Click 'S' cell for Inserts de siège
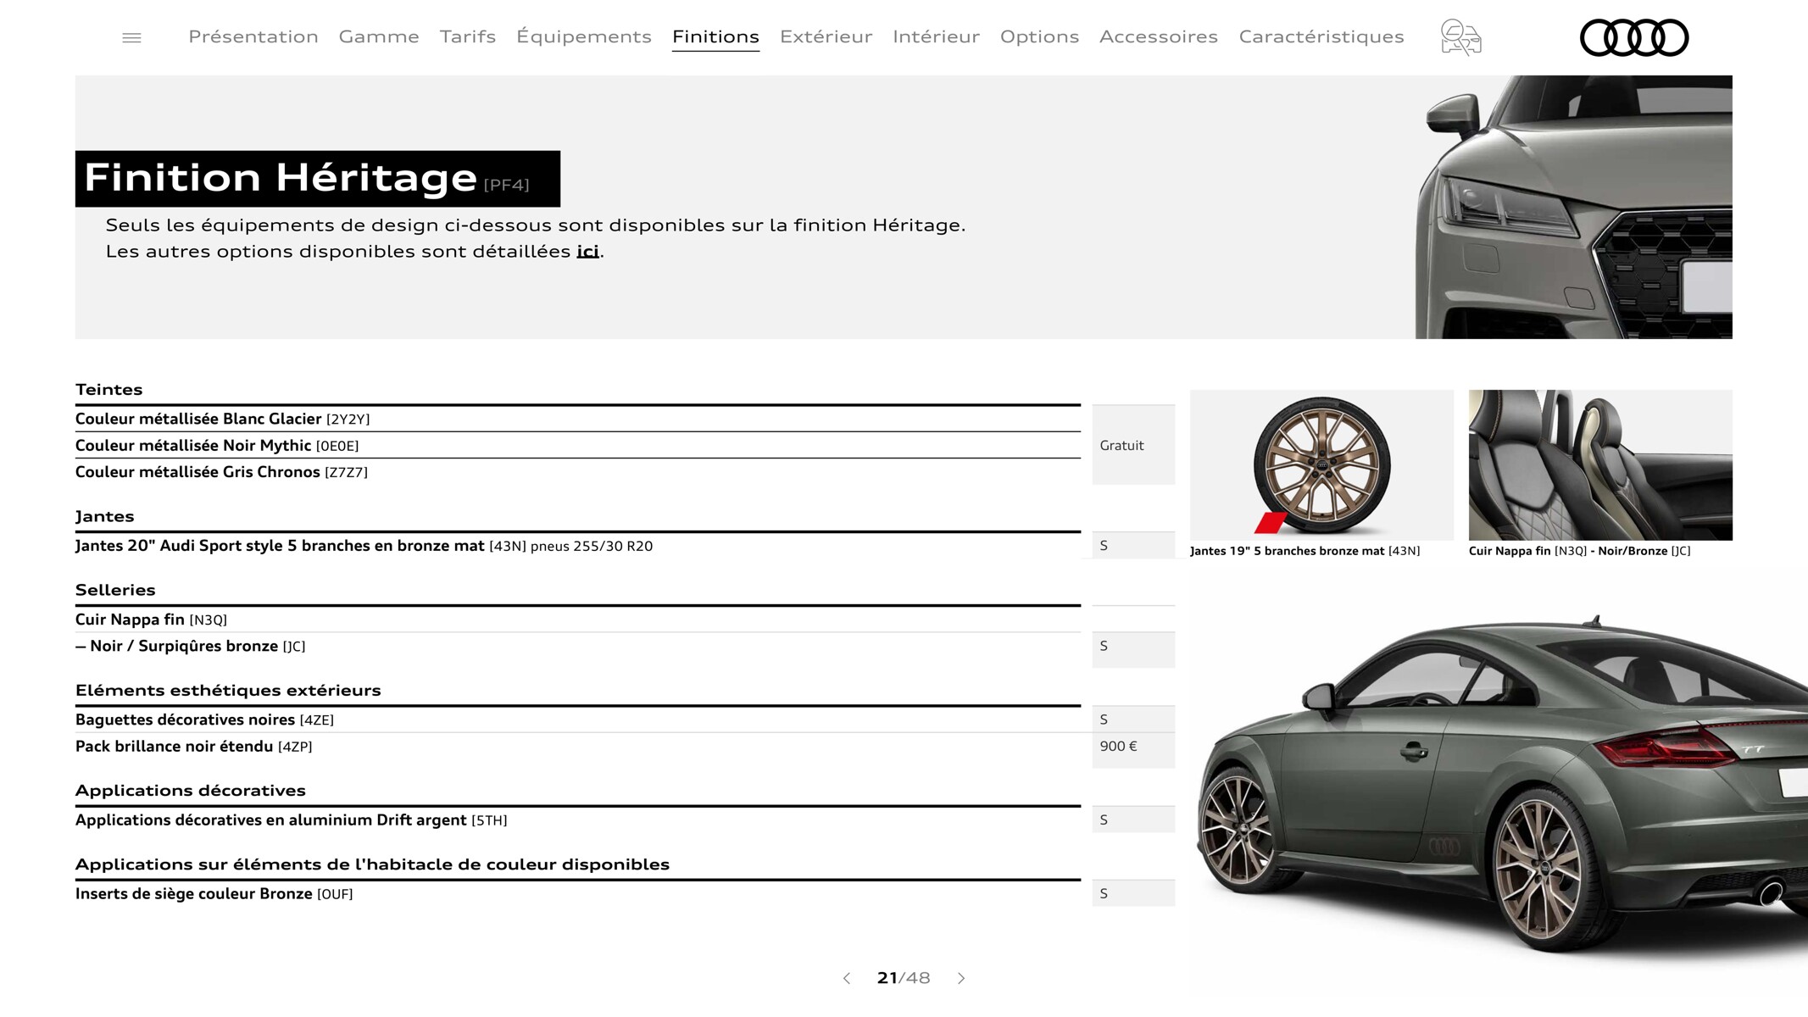1808x1017 pixels. coord(1133,893)
